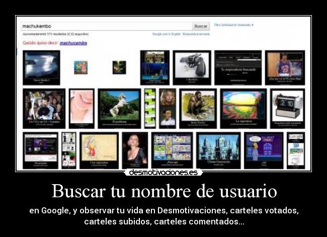The height and width of the screenshot is (237, 327).
Task: Open the two stacked faces thumbnail
Action: click(168, 109)
